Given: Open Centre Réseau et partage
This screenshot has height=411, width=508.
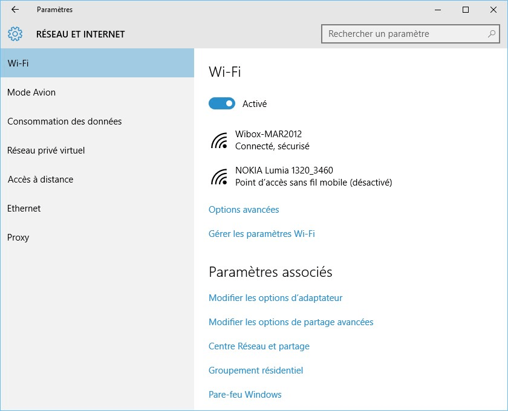Looking at the screenshot, I should pyautogui.click(x=259, y=346).
